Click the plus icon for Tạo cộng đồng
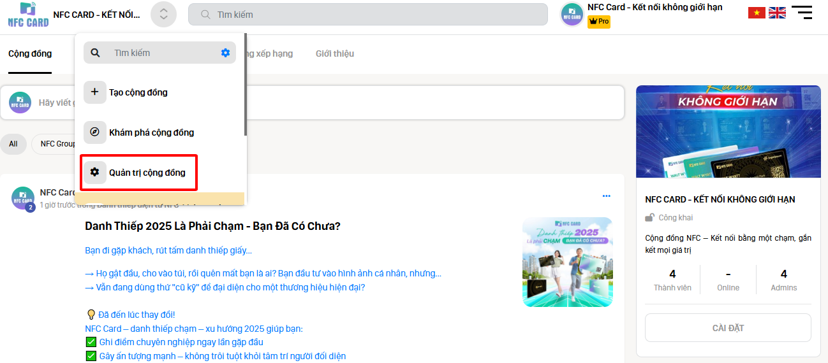Viewport: 828px width, 363px height. click(x=95, y=92)
